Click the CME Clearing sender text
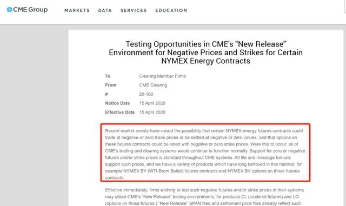This screenshot has width=346, height=206. (x=153, y=85)
